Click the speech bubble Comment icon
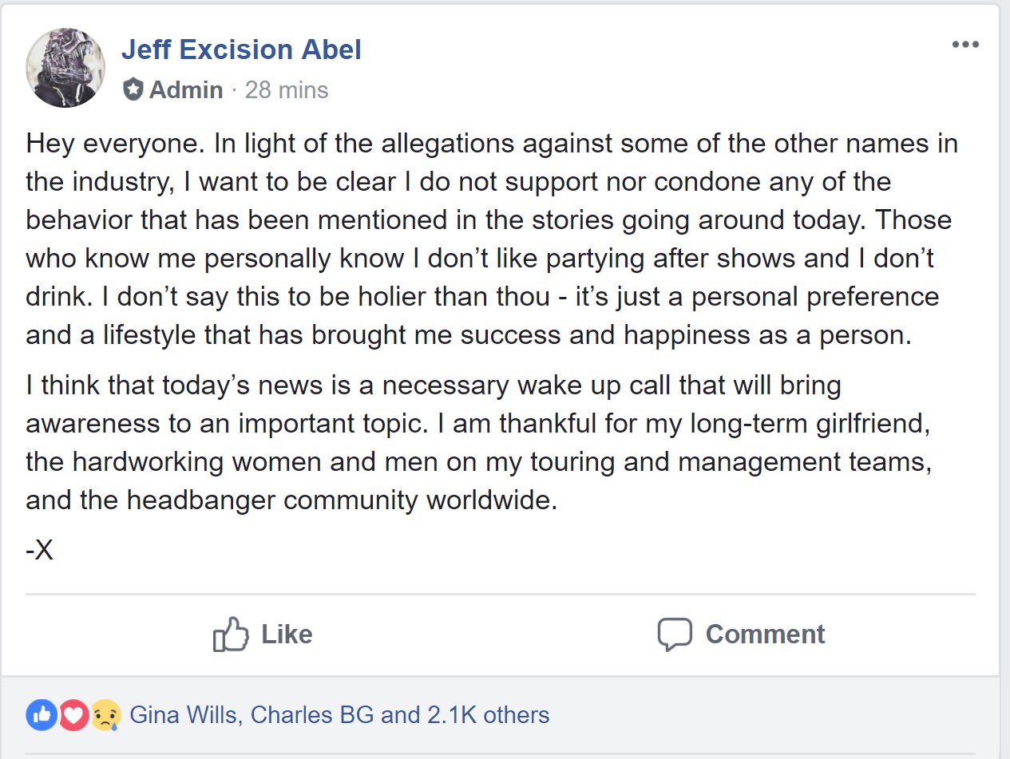Image resolution: width=1010 pixels, height=759 pixels. [674, 634]
